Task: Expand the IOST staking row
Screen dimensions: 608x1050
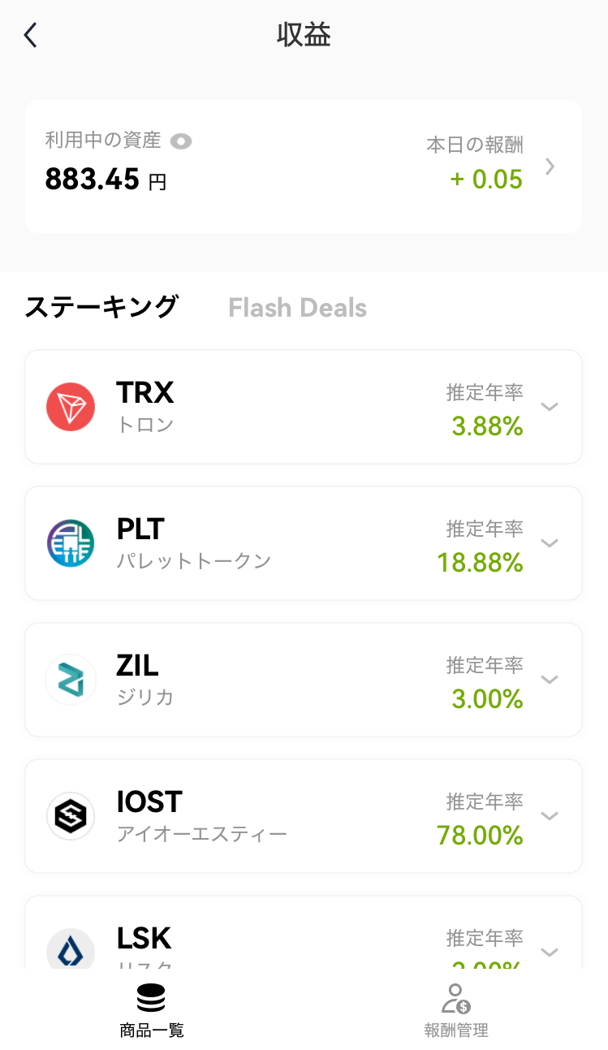Action: [x=550, y=816]
